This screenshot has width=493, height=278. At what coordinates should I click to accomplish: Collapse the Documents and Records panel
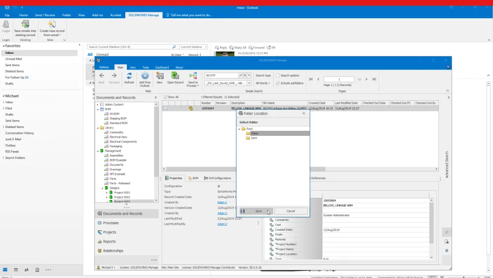[x=156, y=98]
